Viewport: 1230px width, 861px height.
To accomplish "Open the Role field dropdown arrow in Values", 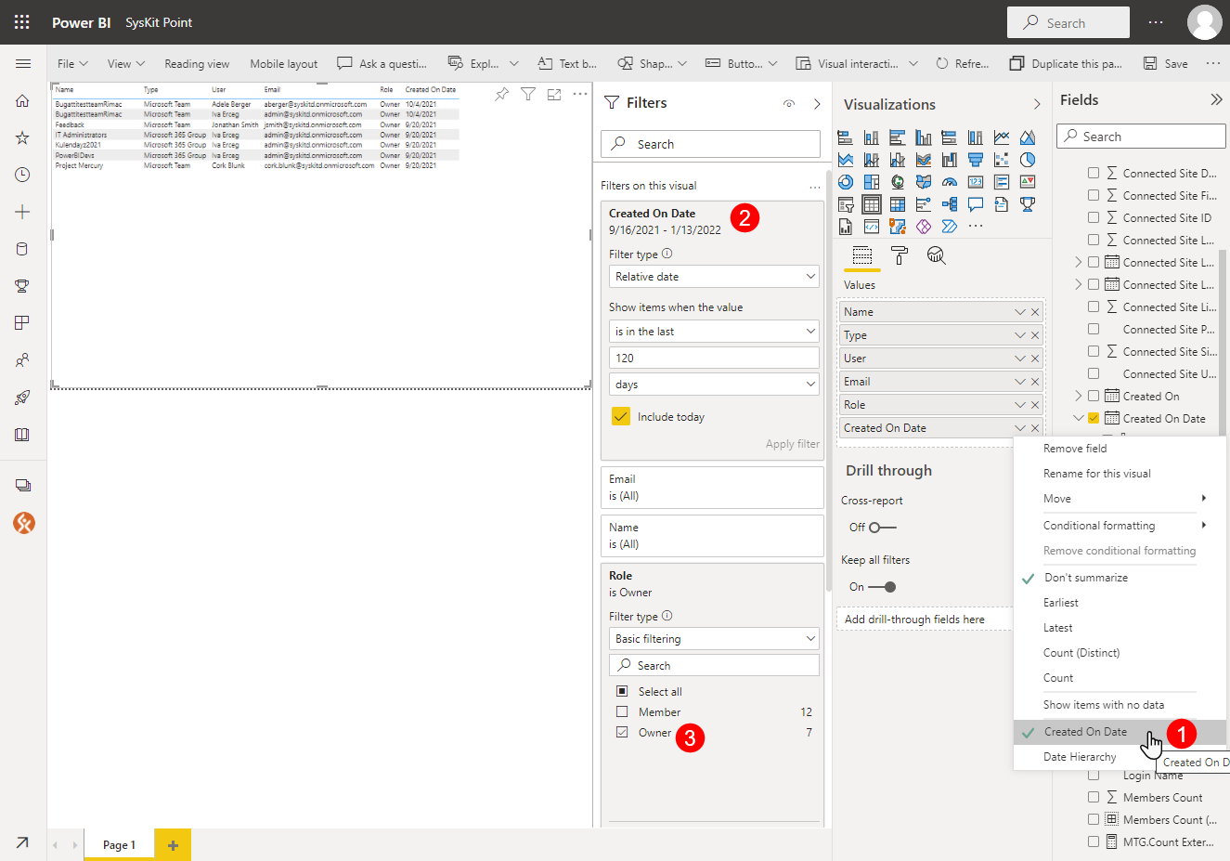I will click(x=1020, y=405).
